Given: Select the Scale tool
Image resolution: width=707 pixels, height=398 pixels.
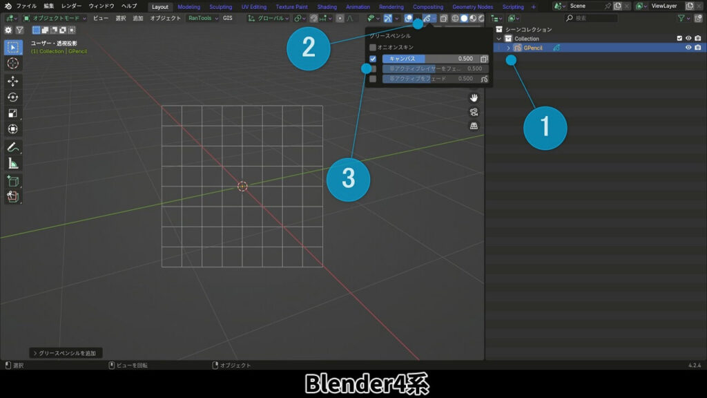Looking at the screenshot, I should pos(13,113).
